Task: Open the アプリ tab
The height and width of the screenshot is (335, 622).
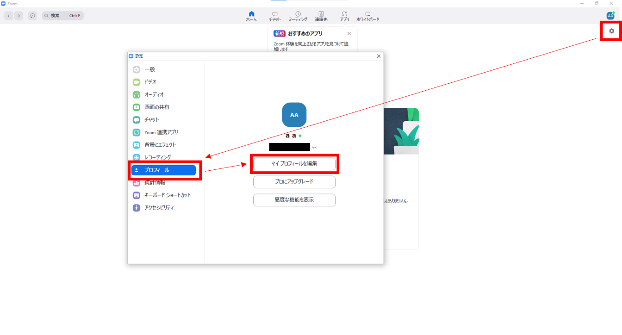Action: [x=344, y=17]
